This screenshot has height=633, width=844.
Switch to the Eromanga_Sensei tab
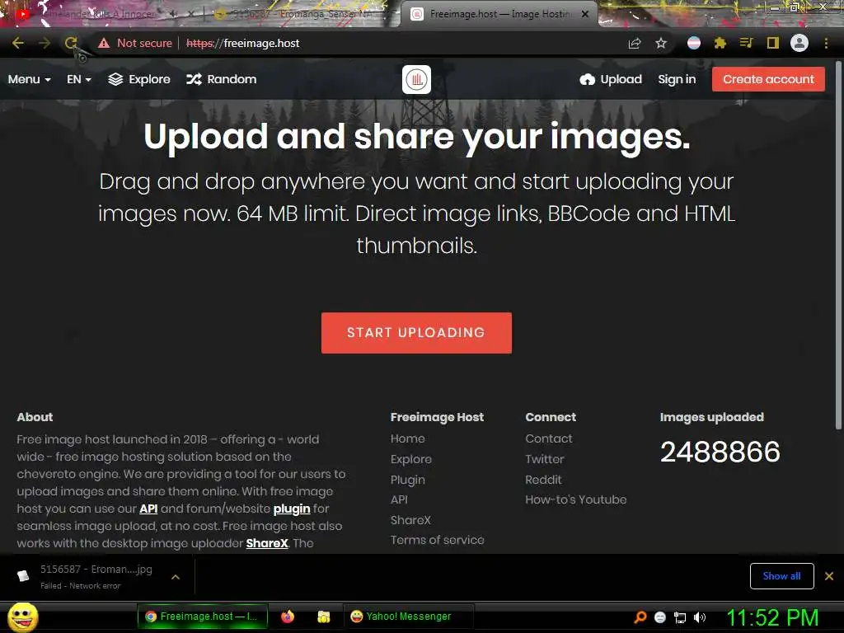point(302,14)
